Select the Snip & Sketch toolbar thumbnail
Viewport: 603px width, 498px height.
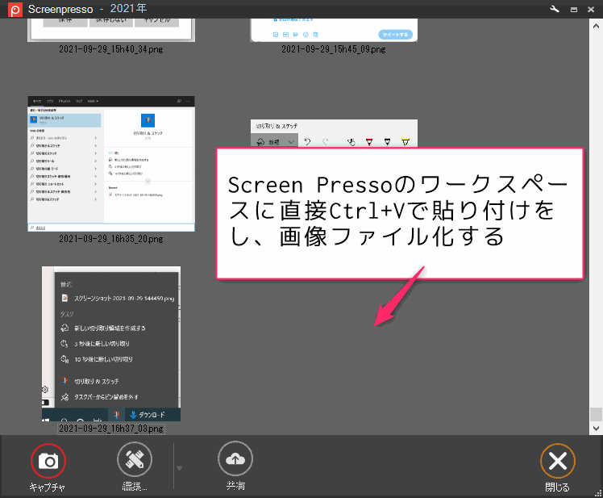[x=334, y=133]
